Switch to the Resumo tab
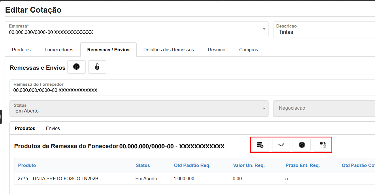The height and width of the screenshot is (194, 375). (x=216, y=50)
